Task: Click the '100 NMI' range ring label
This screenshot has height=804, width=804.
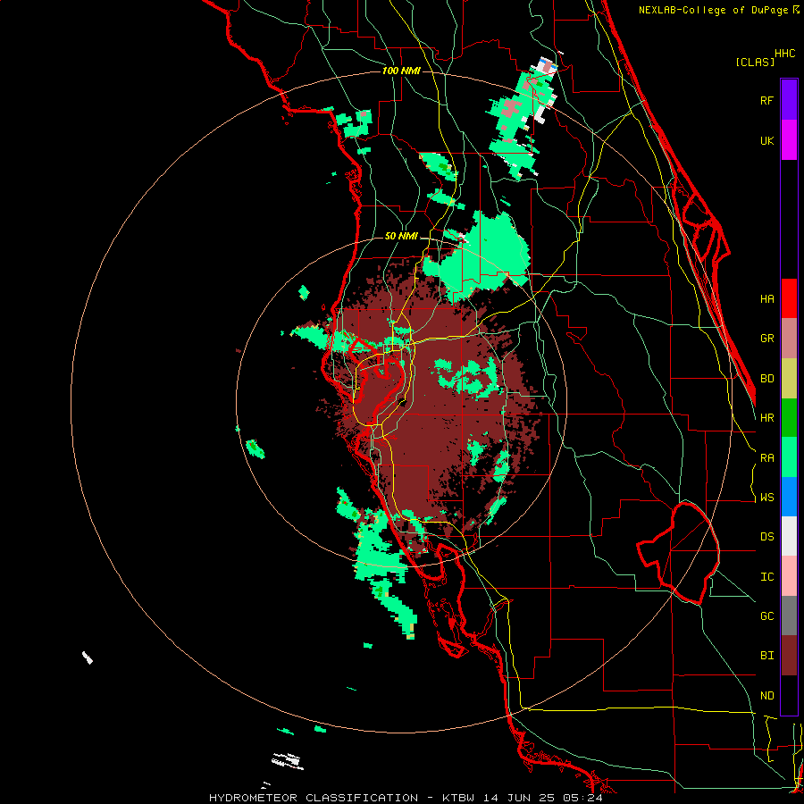Action: [x=401, y=71]
